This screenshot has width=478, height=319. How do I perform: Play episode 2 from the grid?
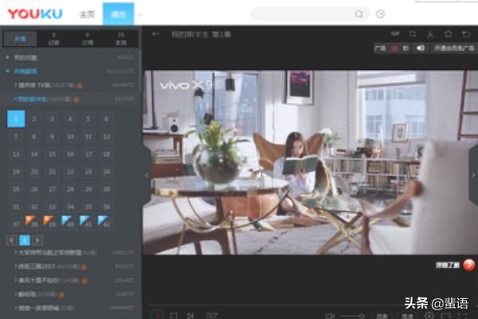click(x=34, y=119)
